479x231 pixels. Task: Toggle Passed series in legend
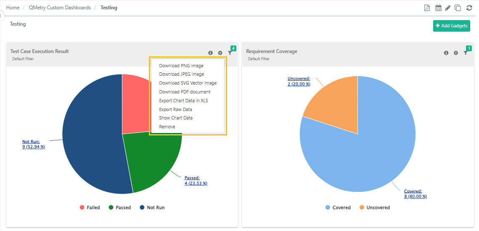pyautogui.click(x=120, y=207)
